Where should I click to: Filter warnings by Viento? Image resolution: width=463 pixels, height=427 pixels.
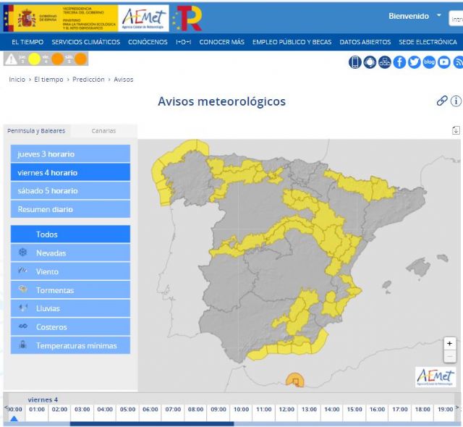click(70, 271)
